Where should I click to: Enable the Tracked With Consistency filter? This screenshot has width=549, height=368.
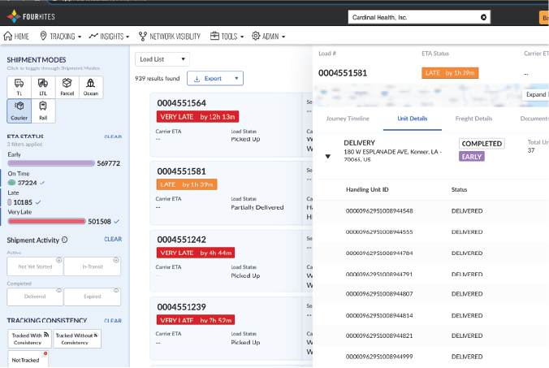(28, 339)
